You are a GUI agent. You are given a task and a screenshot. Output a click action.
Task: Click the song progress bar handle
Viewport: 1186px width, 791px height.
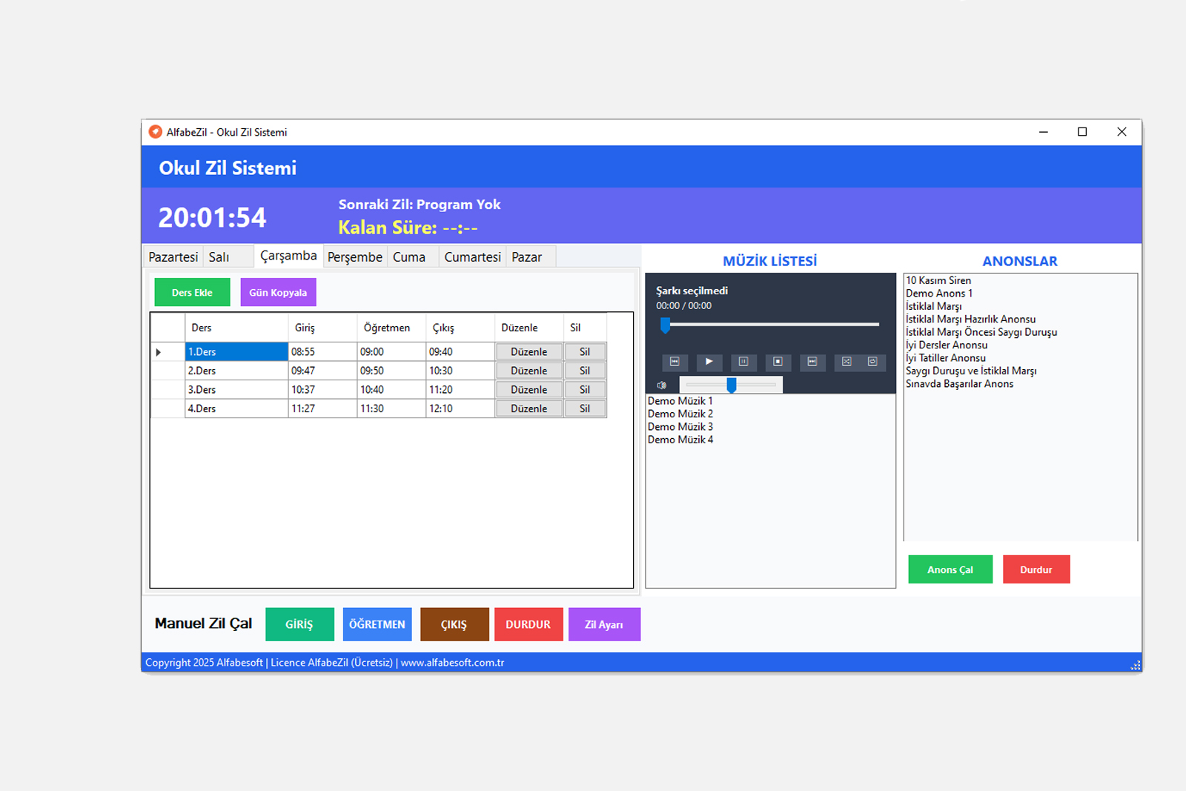click(x=665, y=325)
